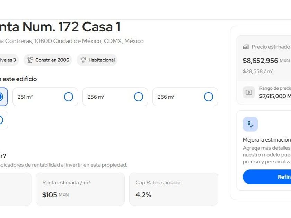Click the Niveles 3 chip

click(x=8, y=60)
